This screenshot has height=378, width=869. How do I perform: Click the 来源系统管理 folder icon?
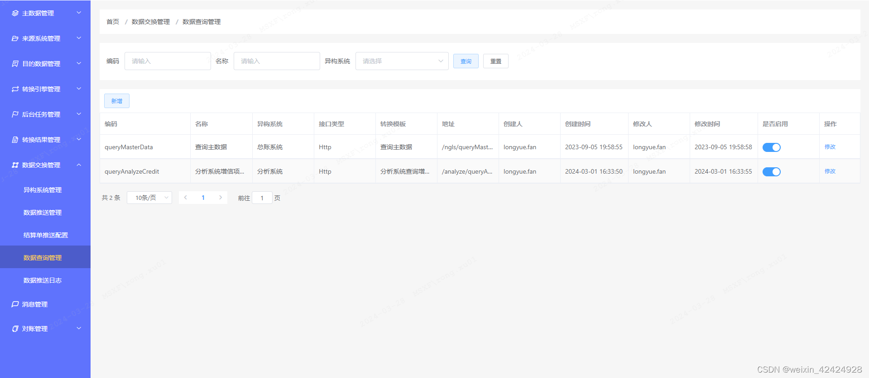15,38
